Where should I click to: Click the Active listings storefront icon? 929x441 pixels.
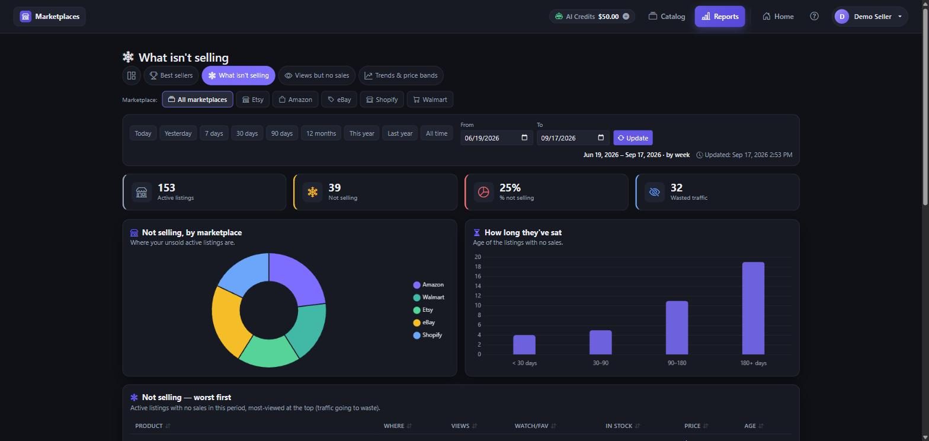[141, 192]
